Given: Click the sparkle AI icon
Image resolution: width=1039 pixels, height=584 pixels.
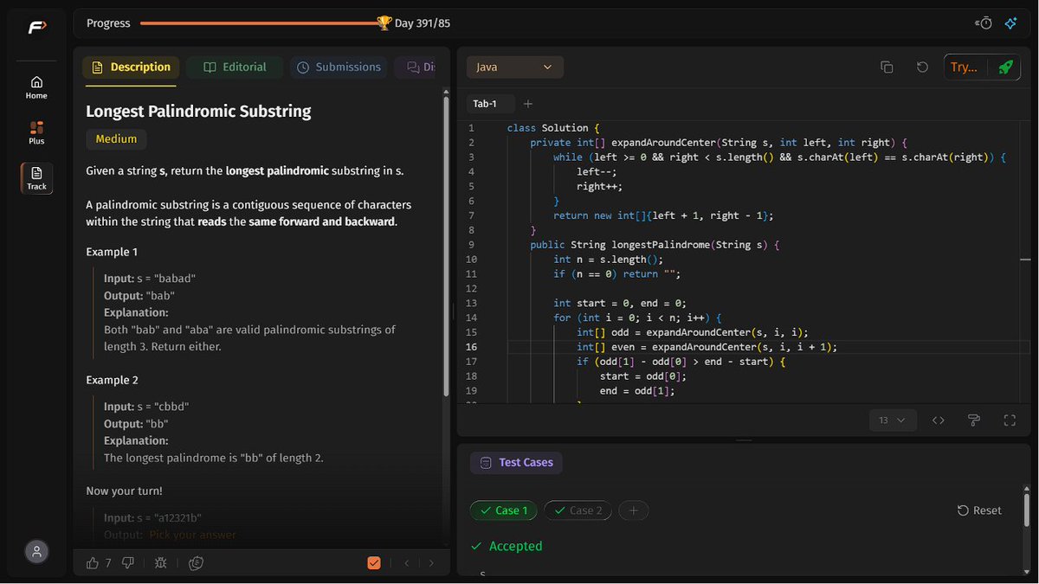Looking at the screenshot, I should (x=1010, y=23).
